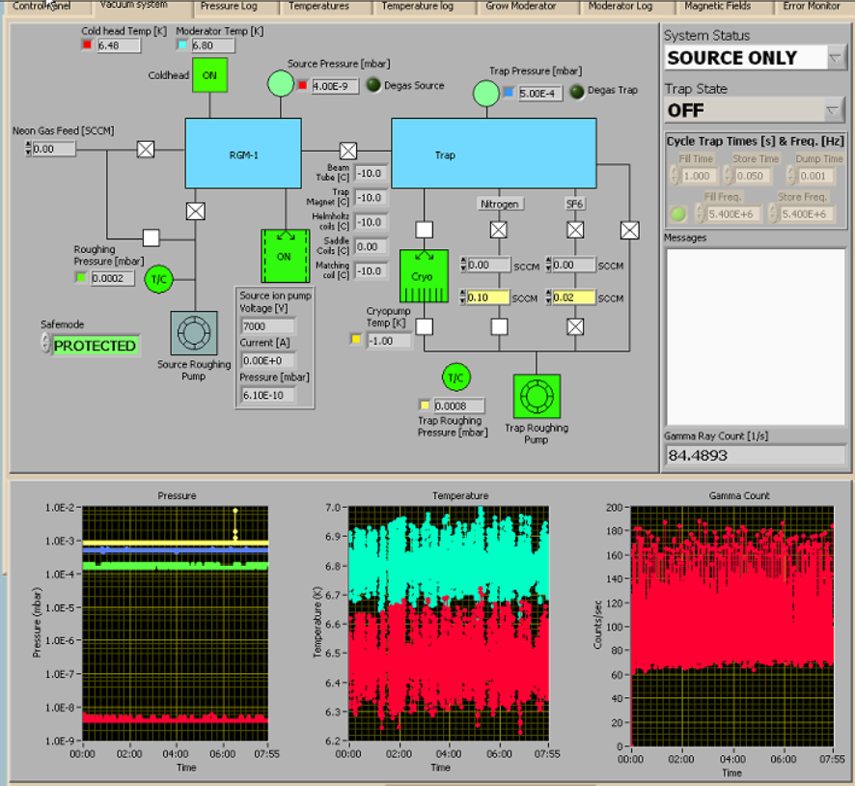The image size is (855, 786).
Task: Click the source pressure gauge circle
Action: pyautogui.click(x=279, y=85)
